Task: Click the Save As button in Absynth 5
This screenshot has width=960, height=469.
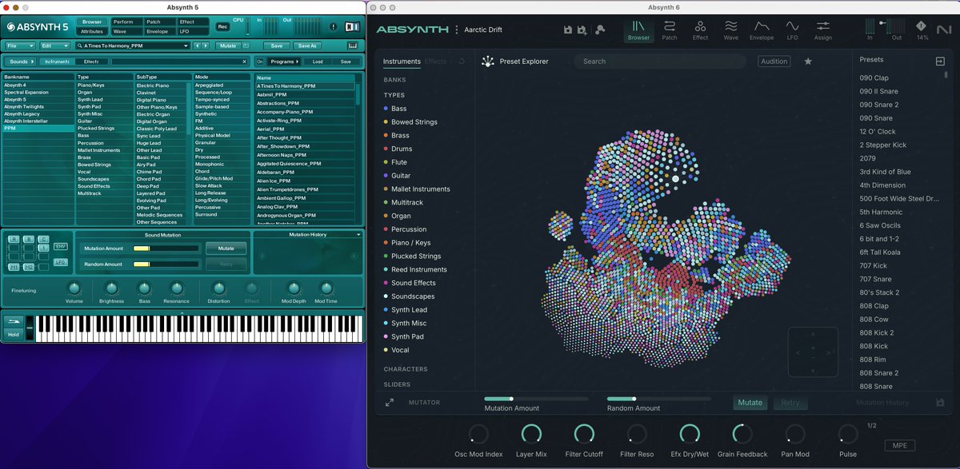Action: (x=307, y=46)
